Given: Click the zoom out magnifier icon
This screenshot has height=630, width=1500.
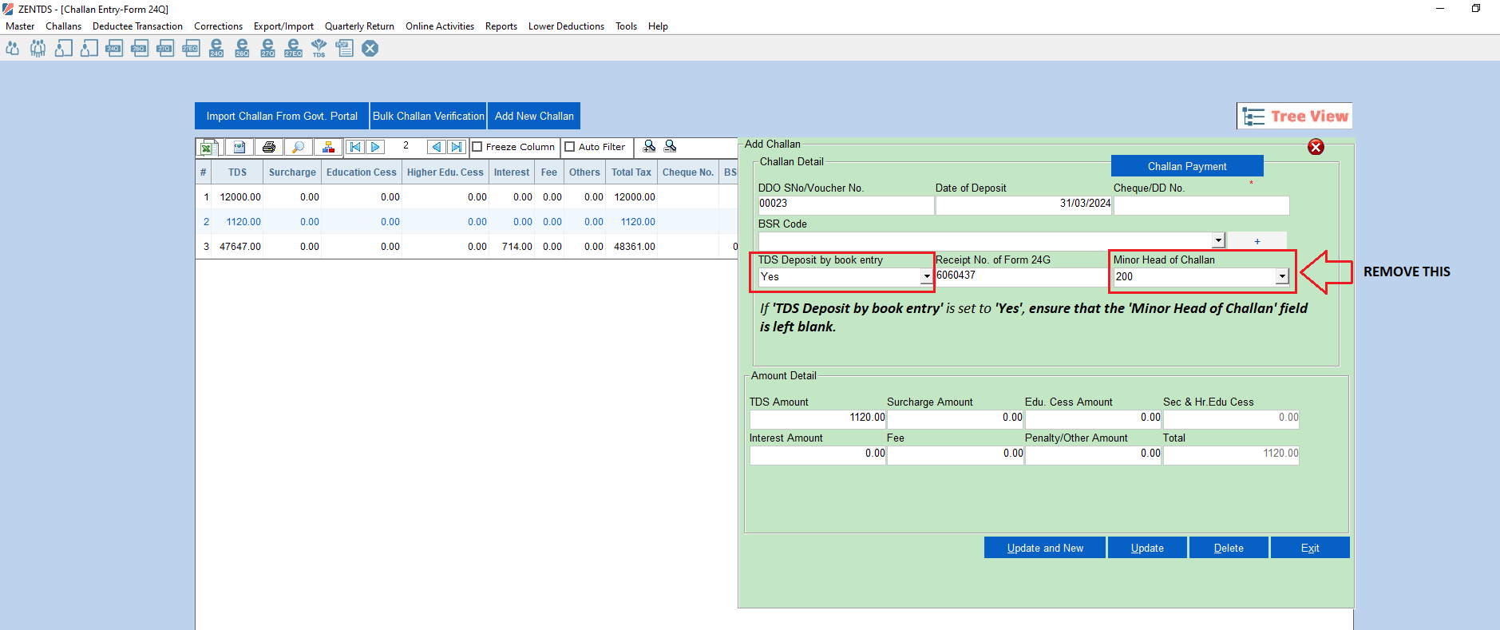Looking at the screenshot, I should pos(670,146).
